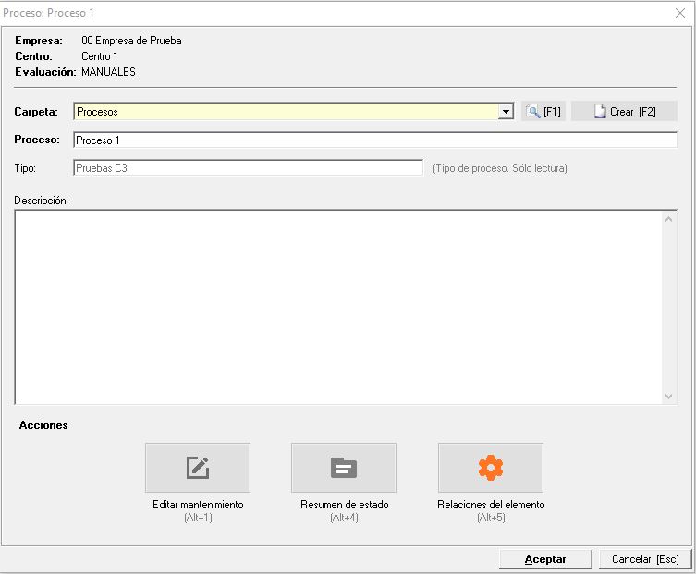The image size is (696, 574).
Task: Click the "Proceso: Proceso 1" title bar
Action: coord(277,13)
